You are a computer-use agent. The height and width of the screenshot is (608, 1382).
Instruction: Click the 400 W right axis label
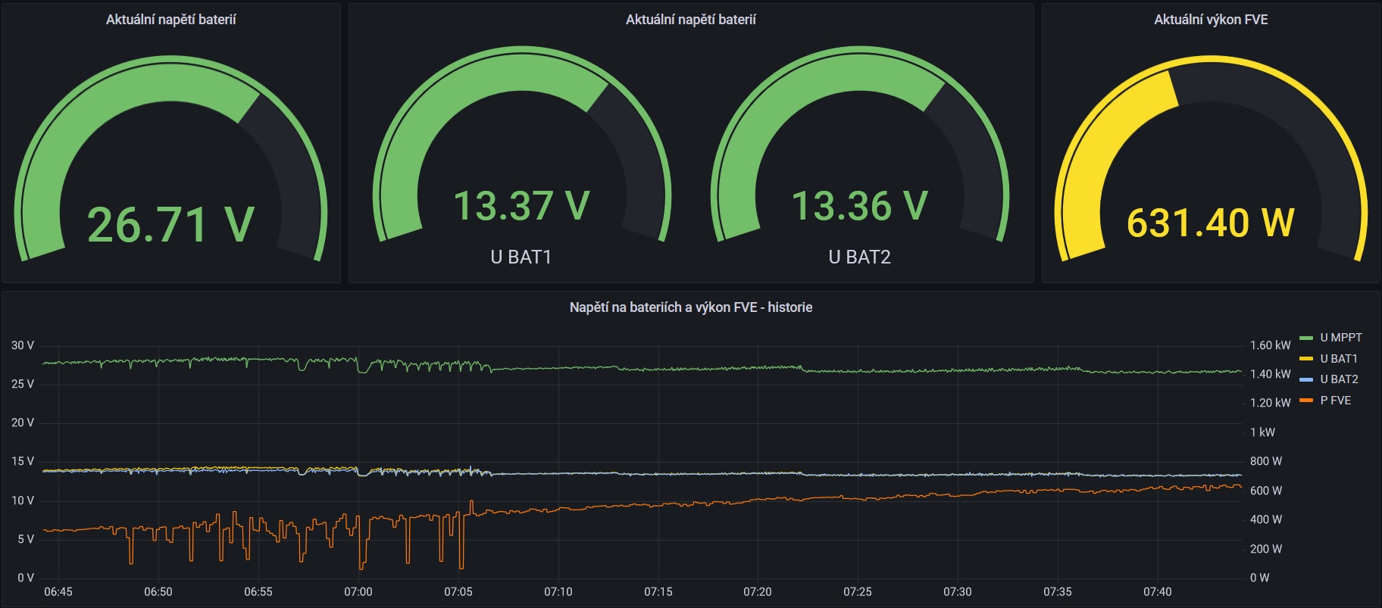1266,519
